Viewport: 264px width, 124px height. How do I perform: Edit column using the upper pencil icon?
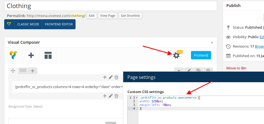111,77
